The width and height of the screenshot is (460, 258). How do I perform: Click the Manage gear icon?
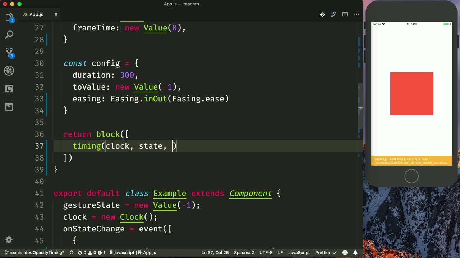9,240
